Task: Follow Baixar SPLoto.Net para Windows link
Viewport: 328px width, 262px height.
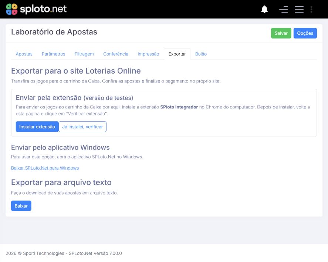Action: click(x=45, y=168)
